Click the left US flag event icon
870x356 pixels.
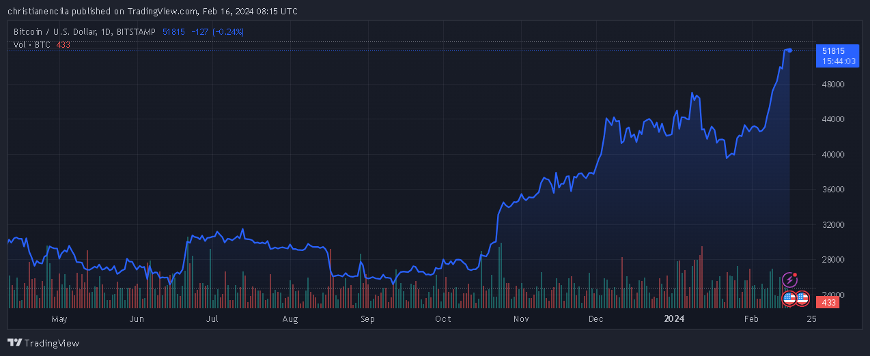pyautogui.click(x=789, y=298)
